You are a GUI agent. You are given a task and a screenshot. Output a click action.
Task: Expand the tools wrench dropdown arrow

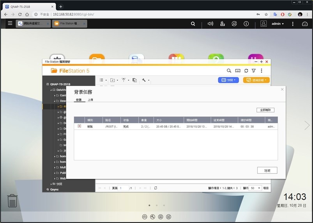tap(149, 80)
